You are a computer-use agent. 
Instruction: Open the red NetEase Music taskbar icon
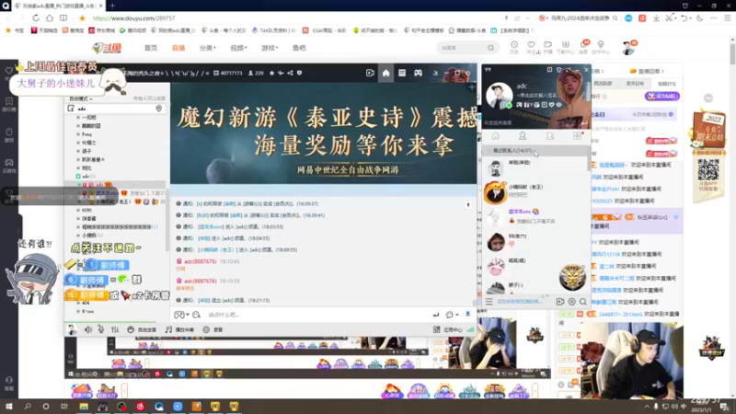(140, 406)
